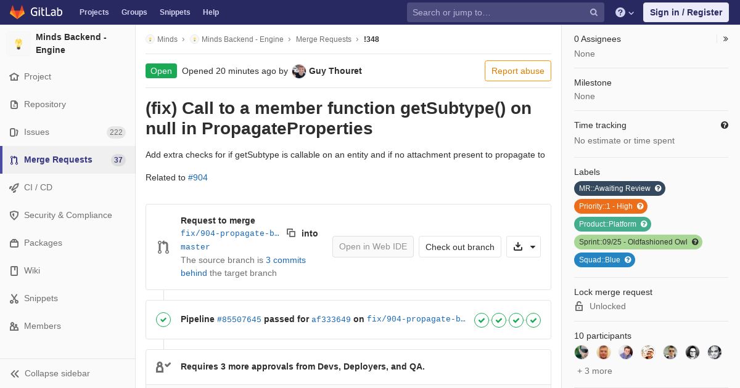Click Minds Backend - Engine breadcrumb link
The image size is (740, 388).
pyautogui.click(x=242, y=39)
